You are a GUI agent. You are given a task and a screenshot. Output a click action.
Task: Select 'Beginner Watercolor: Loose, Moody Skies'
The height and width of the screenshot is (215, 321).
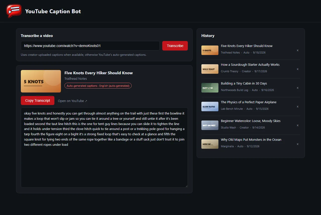point(251,121)
